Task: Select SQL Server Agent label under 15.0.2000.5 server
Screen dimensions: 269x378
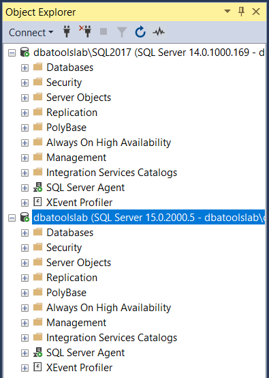Action: click(x=85, y=353)
